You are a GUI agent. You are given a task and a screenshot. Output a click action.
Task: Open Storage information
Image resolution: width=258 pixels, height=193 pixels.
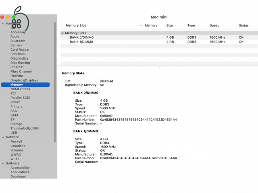pos(17,124)
